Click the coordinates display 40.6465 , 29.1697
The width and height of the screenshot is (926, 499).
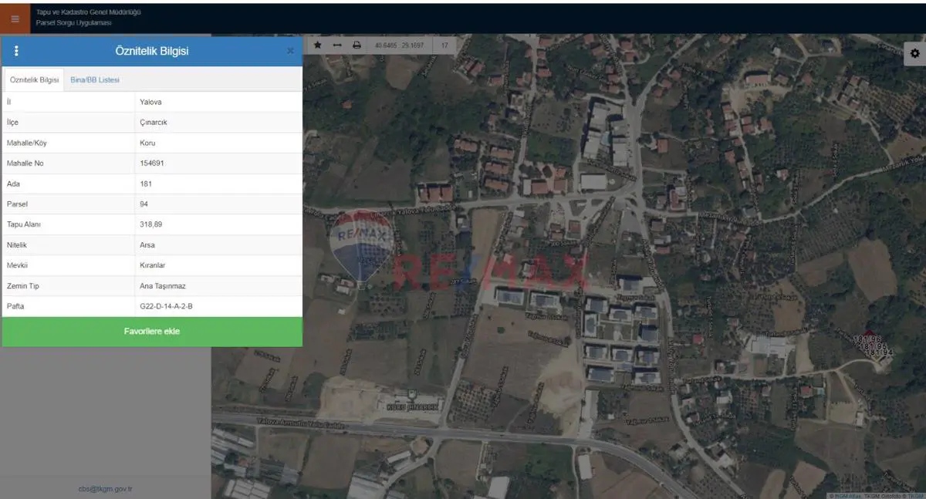point(399,46)
